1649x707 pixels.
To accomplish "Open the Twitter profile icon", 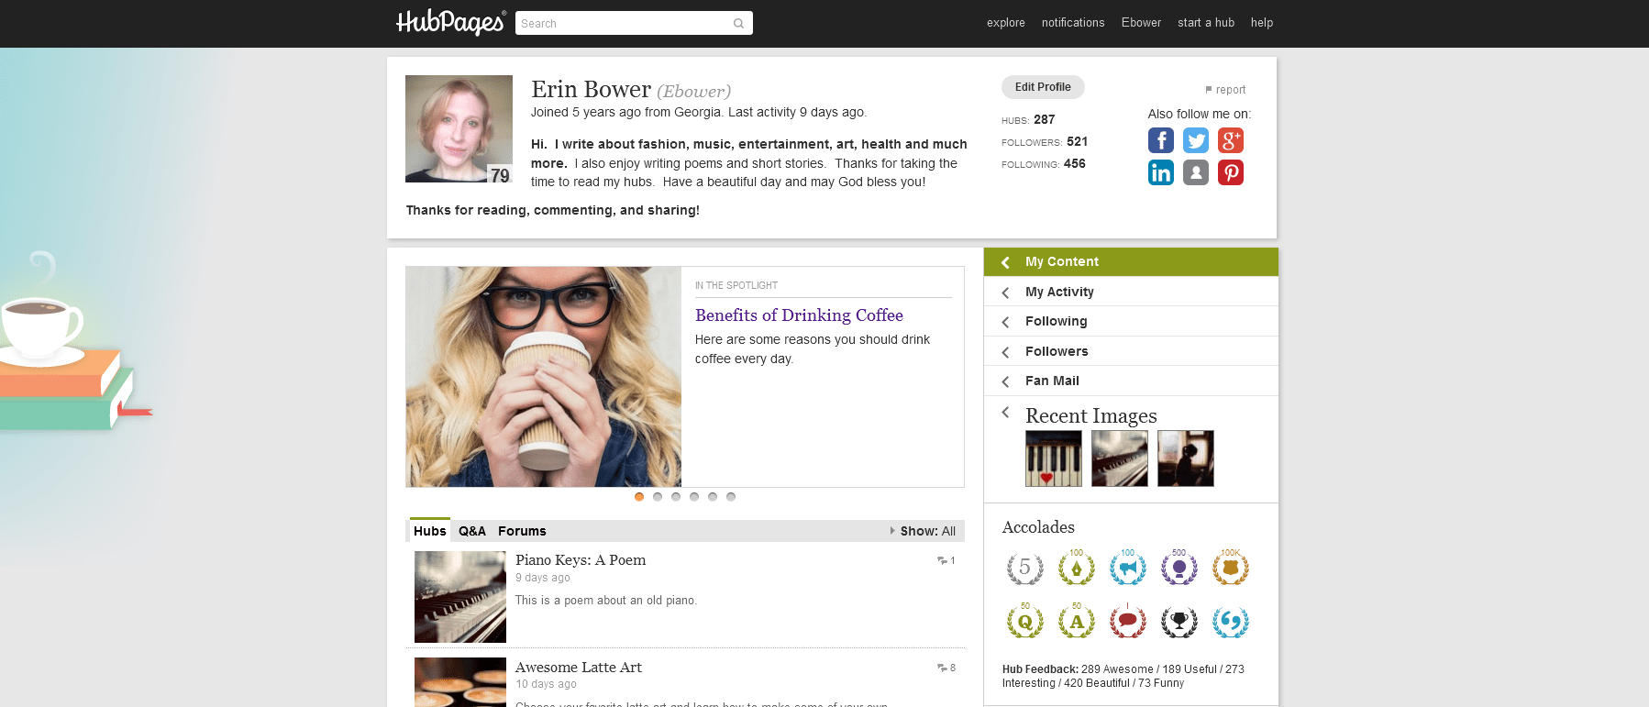I will 1196,140.
